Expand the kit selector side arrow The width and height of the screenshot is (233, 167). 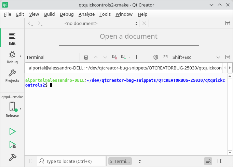click(x=20, y=109)
